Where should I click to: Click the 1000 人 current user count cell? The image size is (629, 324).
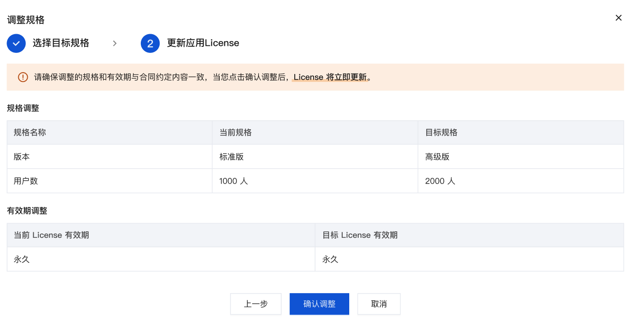(x=233, y=181)
